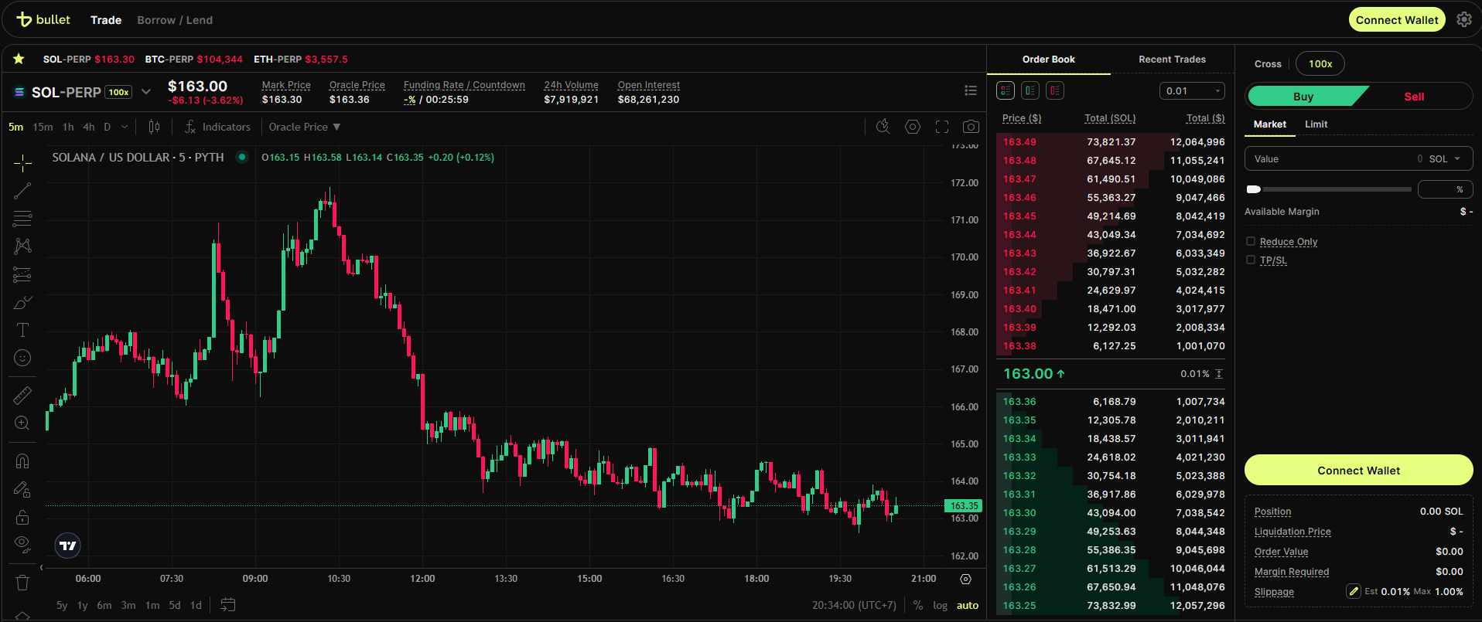The width and height of the screenshot is (1482, 622).
Task: Toggle percent scale on chart
Action: tap(918, 605)
